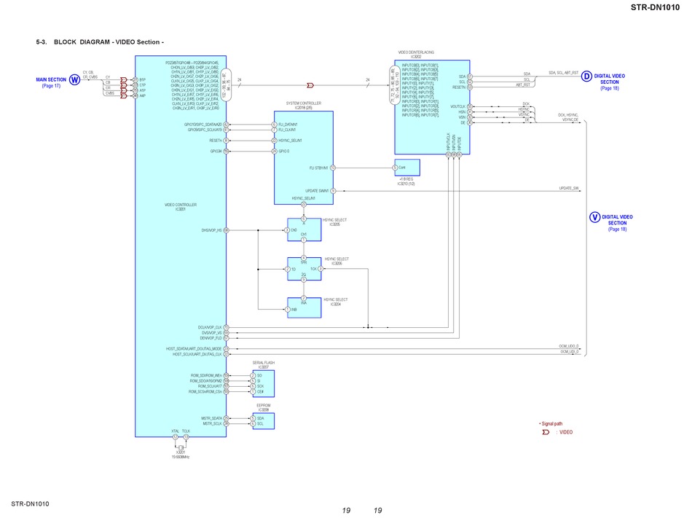Viewport: 692px width, 518px height.
Task: Click the MAIN SECTION (Page 17) reference
Action: click(x=51, y=82)
